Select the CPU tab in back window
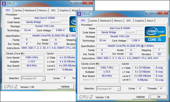Screen dimensions: 170x102 8,10
